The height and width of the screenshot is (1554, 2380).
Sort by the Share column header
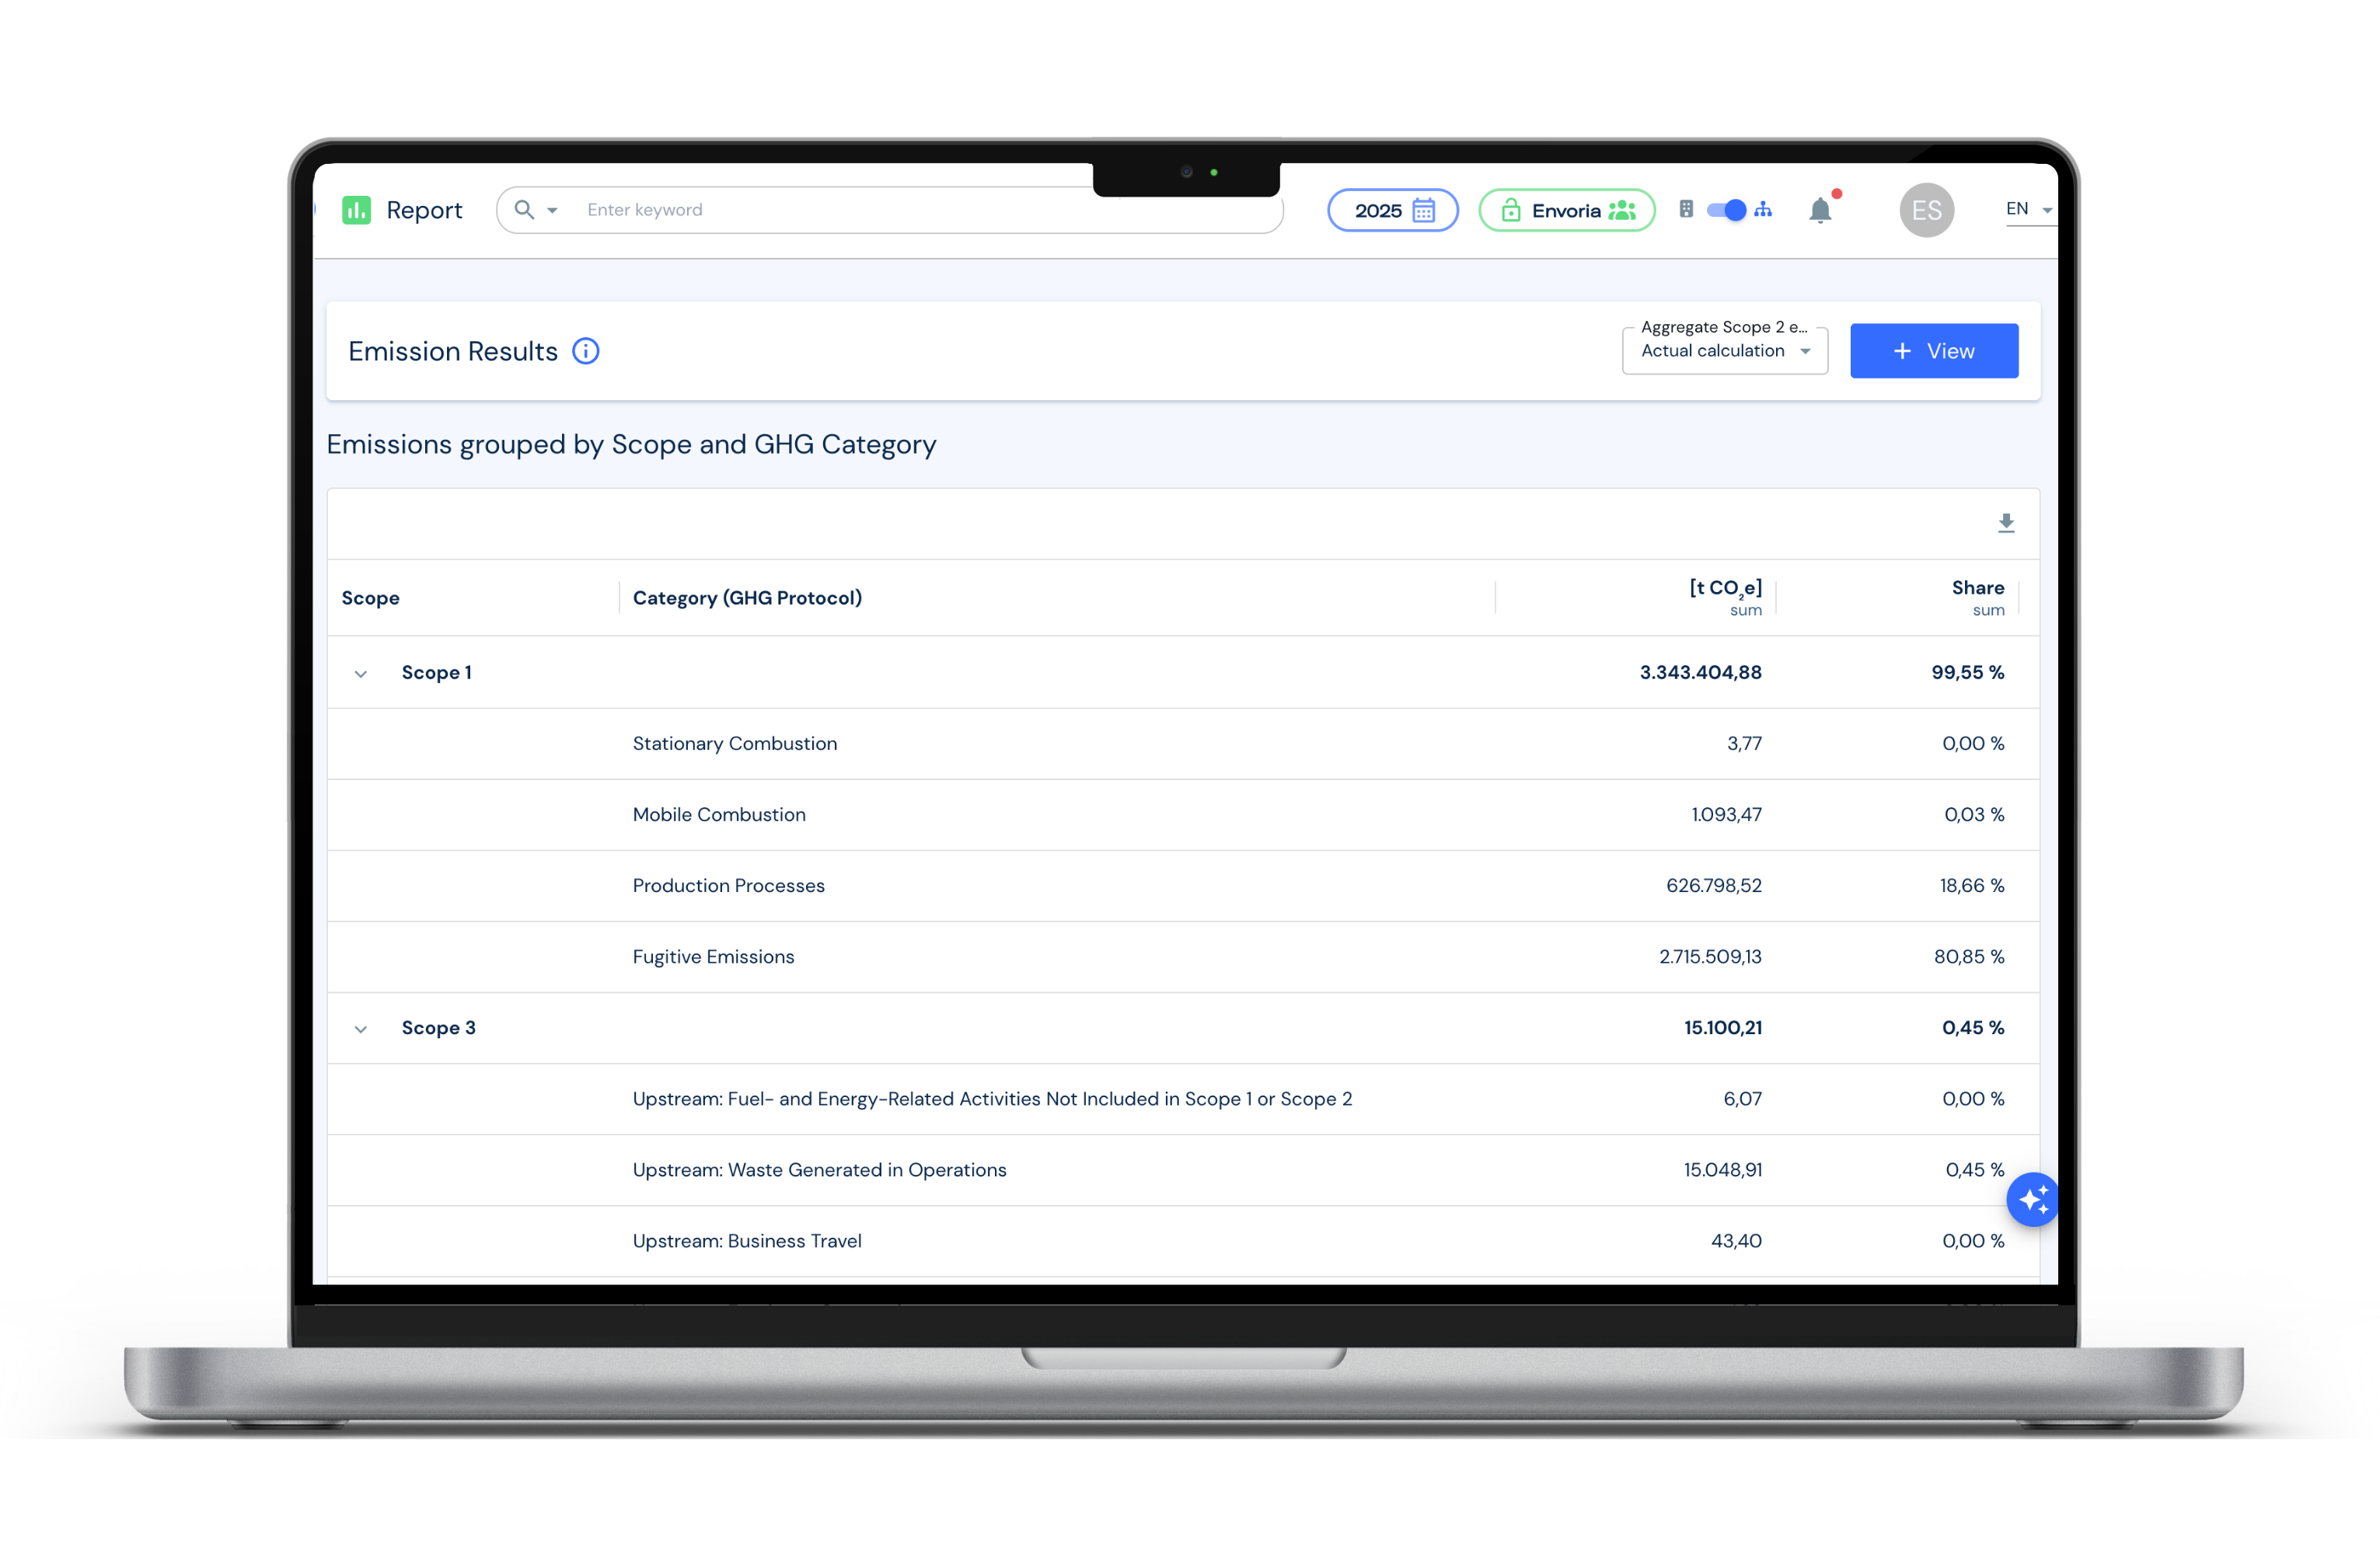click(1977, 589)
